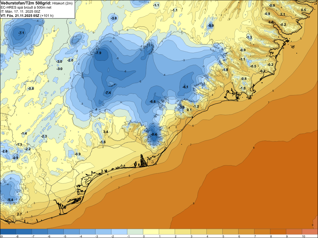
Task: Click the legend scale label -3
Action: tap(97, 236)
